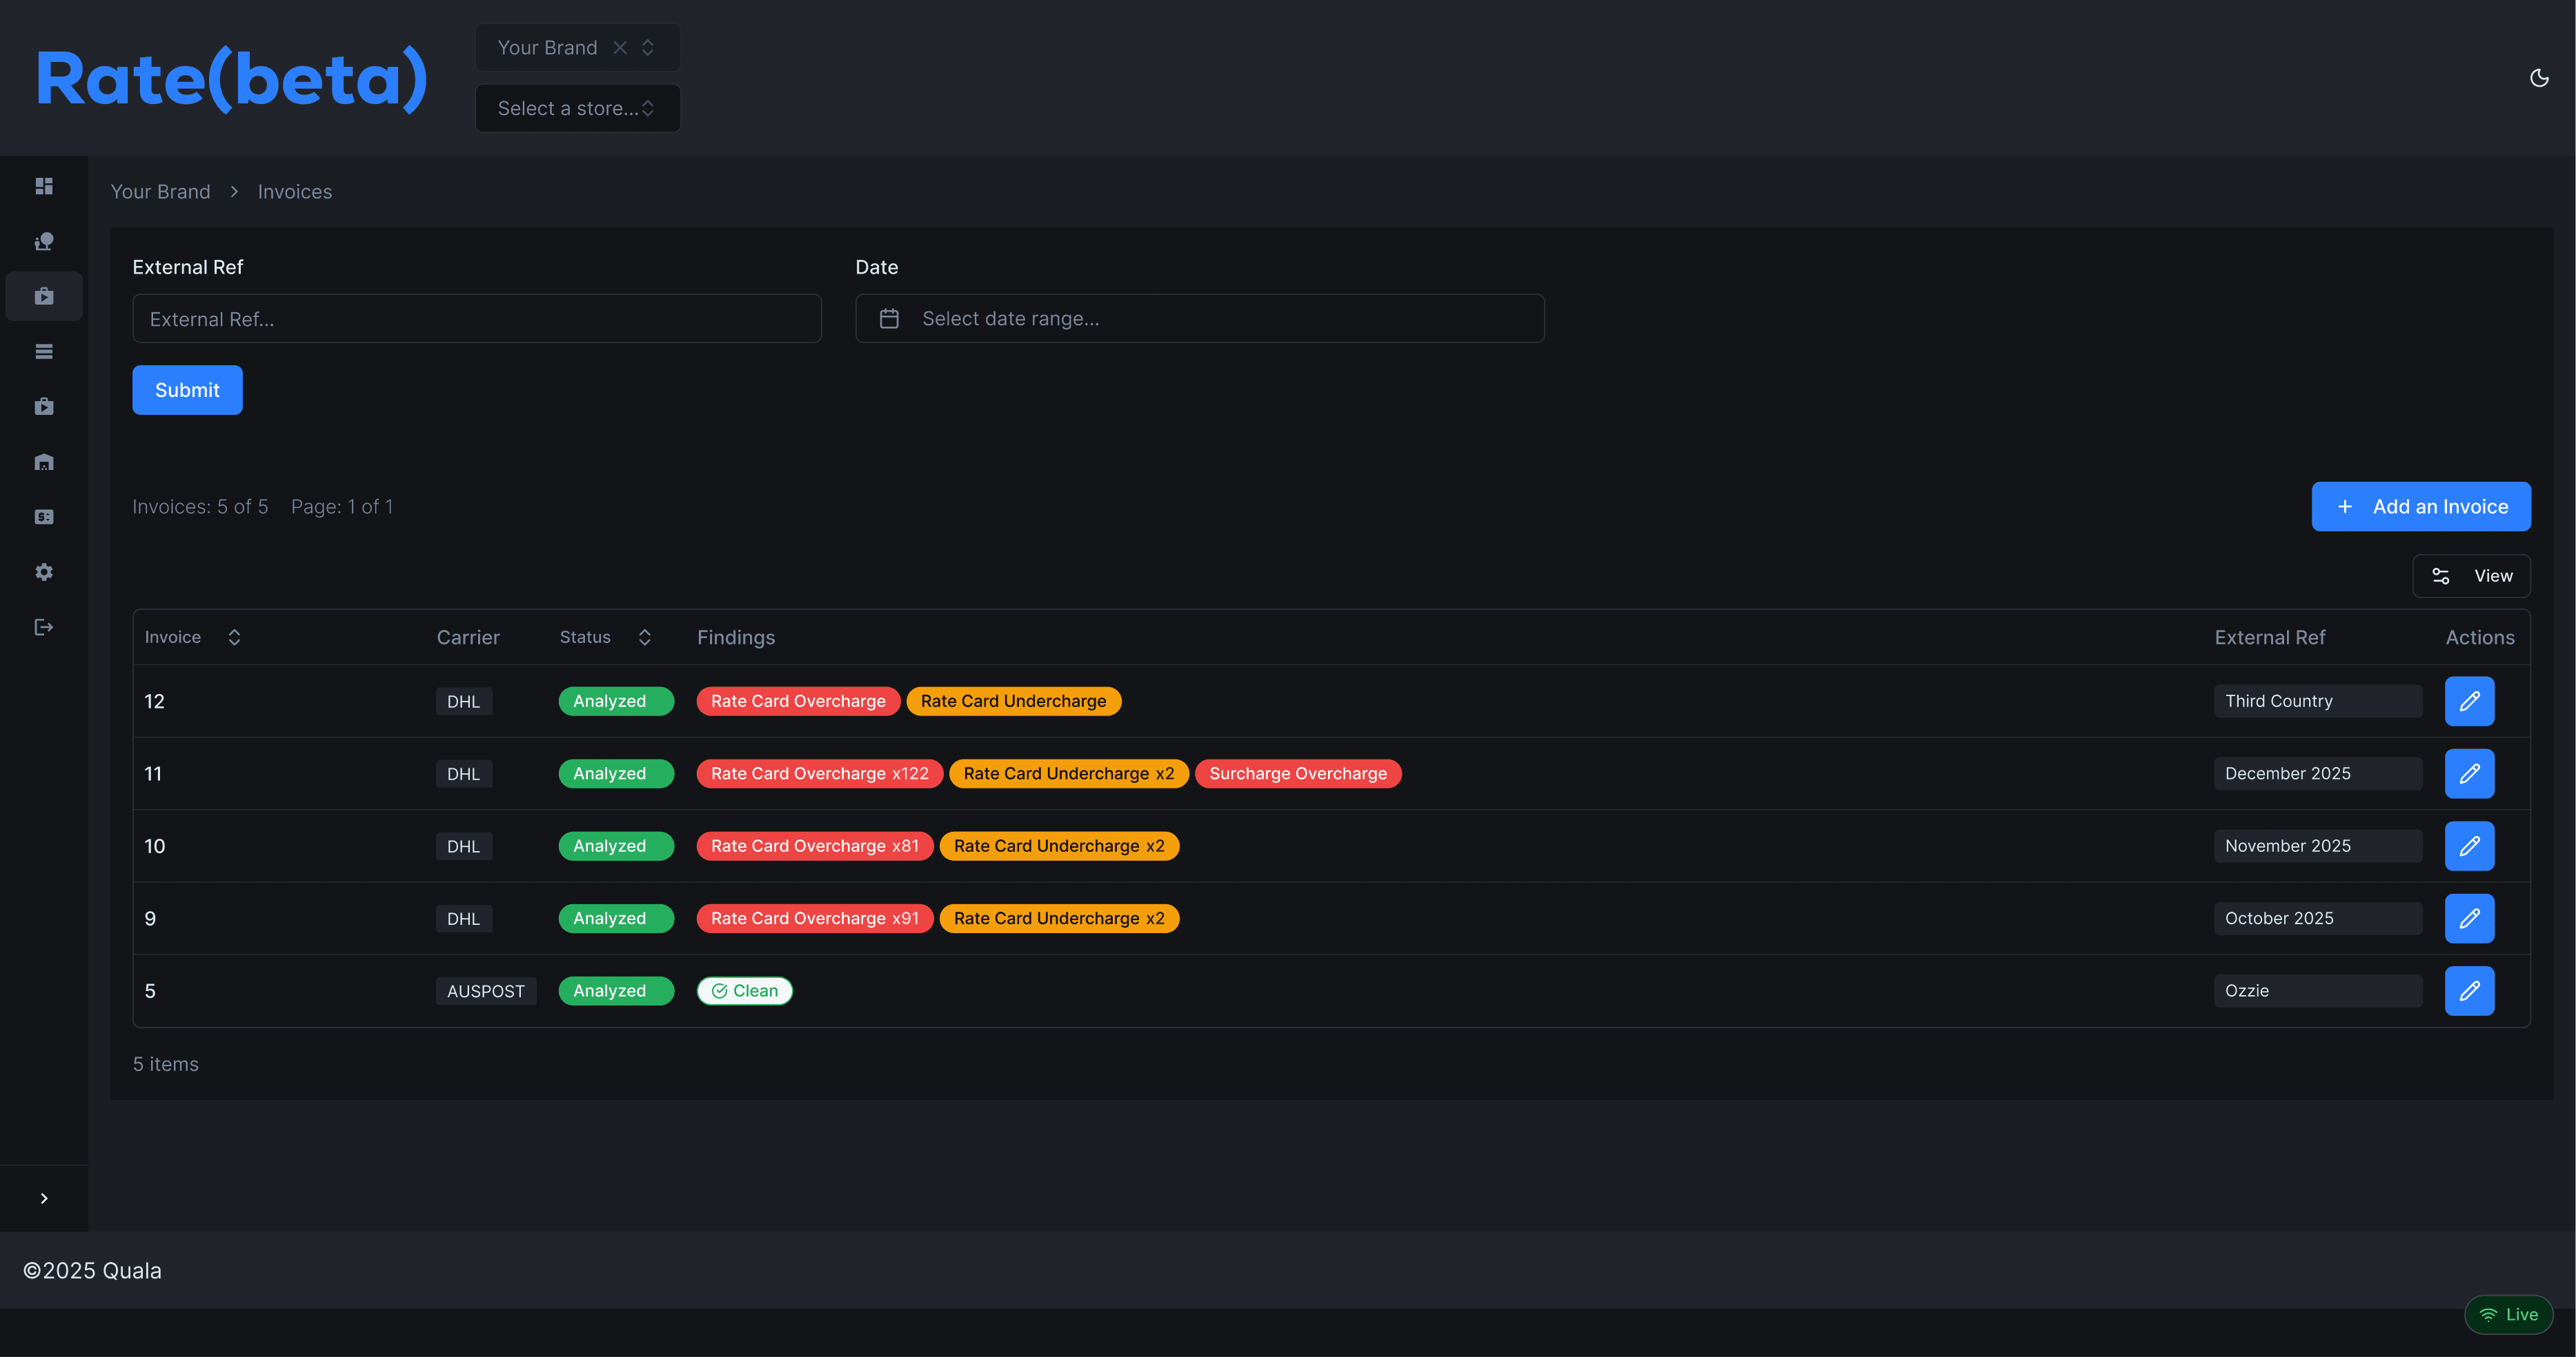Click DHL carrier tag on invoice 12
This screenshot has height=1357, width=2576.
pos(463,702)
